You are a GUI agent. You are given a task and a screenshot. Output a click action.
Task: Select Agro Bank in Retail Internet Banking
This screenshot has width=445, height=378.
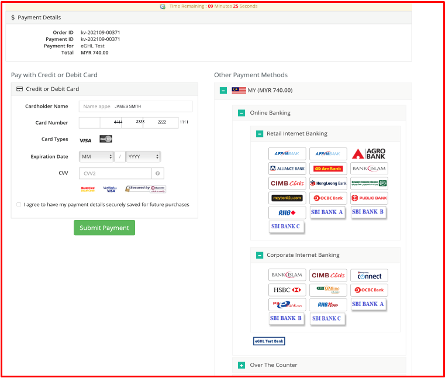[369, 154]
